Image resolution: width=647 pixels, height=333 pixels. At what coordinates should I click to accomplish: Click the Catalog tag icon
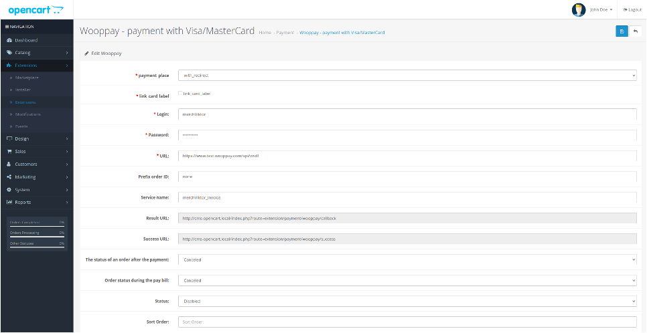coord(9,53)
